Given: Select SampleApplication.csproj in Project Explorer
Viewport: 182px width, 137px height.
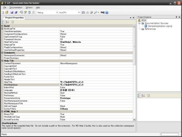Looking at the screenshot, I should pos(160,26).
